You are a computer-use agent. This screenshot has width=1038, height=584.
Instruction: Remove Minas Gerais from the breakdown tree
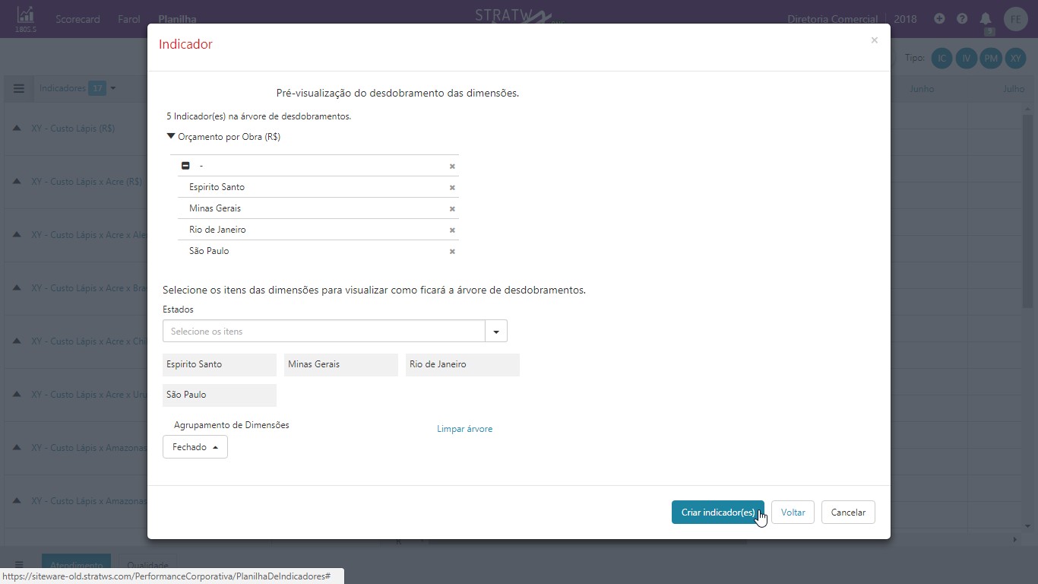point(452,208)
